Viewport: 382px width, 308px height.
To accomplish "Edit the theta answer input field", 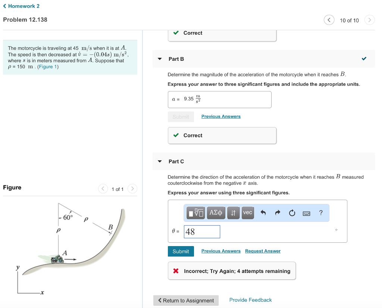I will point(202,232).
